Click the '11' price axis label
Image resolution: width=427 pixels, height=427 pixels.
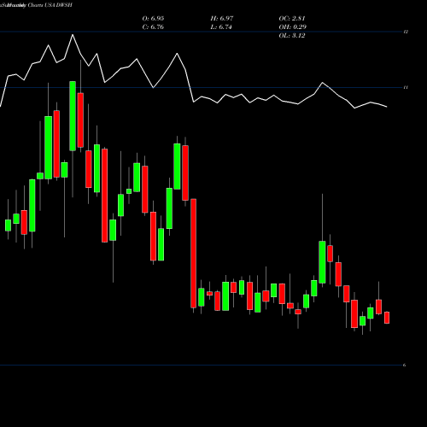406,87
